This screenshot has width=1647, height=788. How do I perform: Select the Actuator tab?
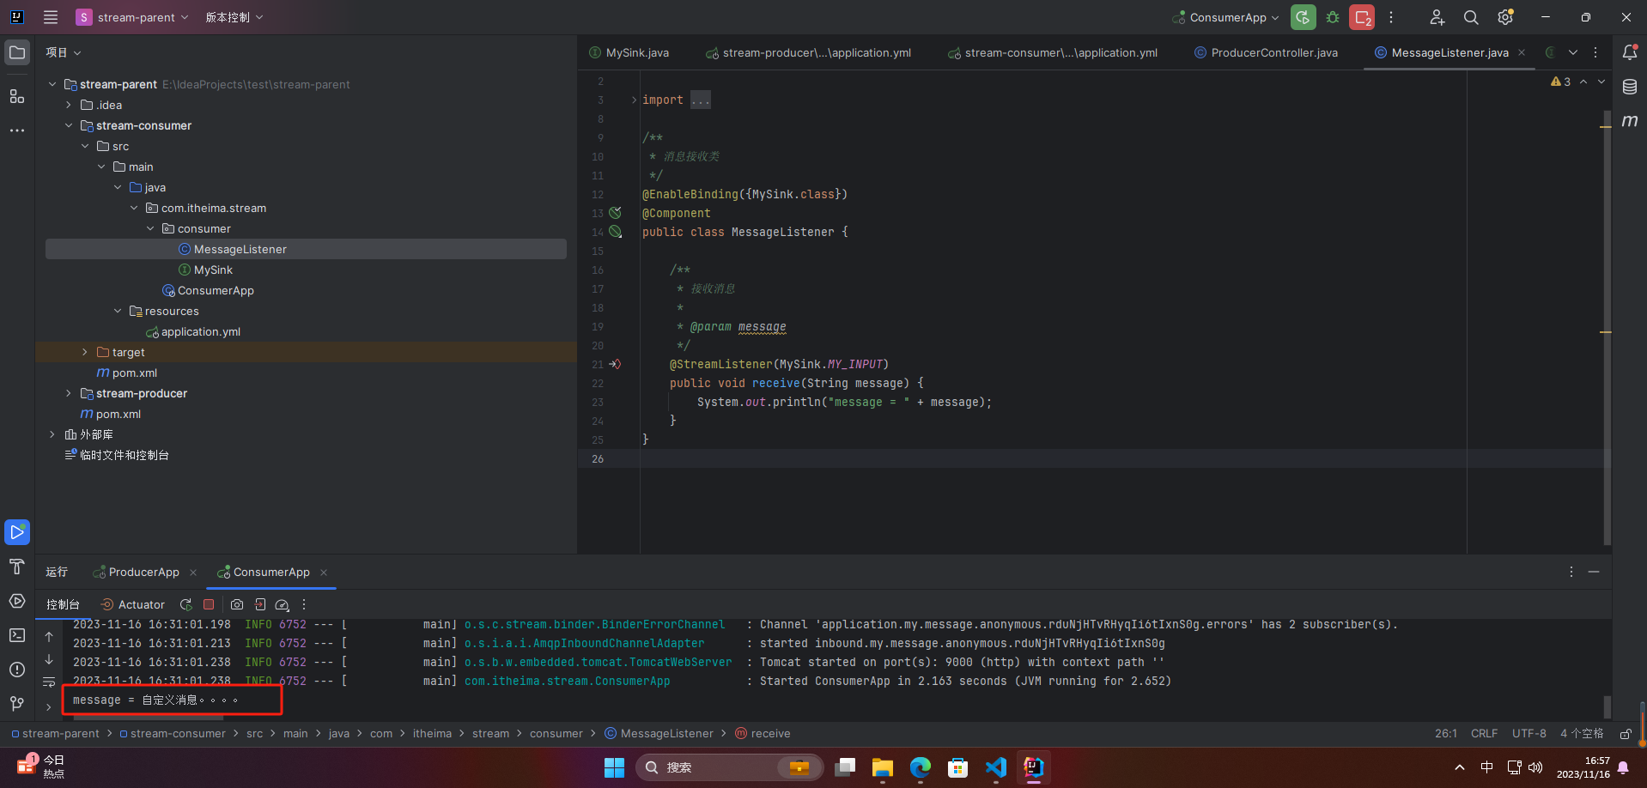pos(132,604)
